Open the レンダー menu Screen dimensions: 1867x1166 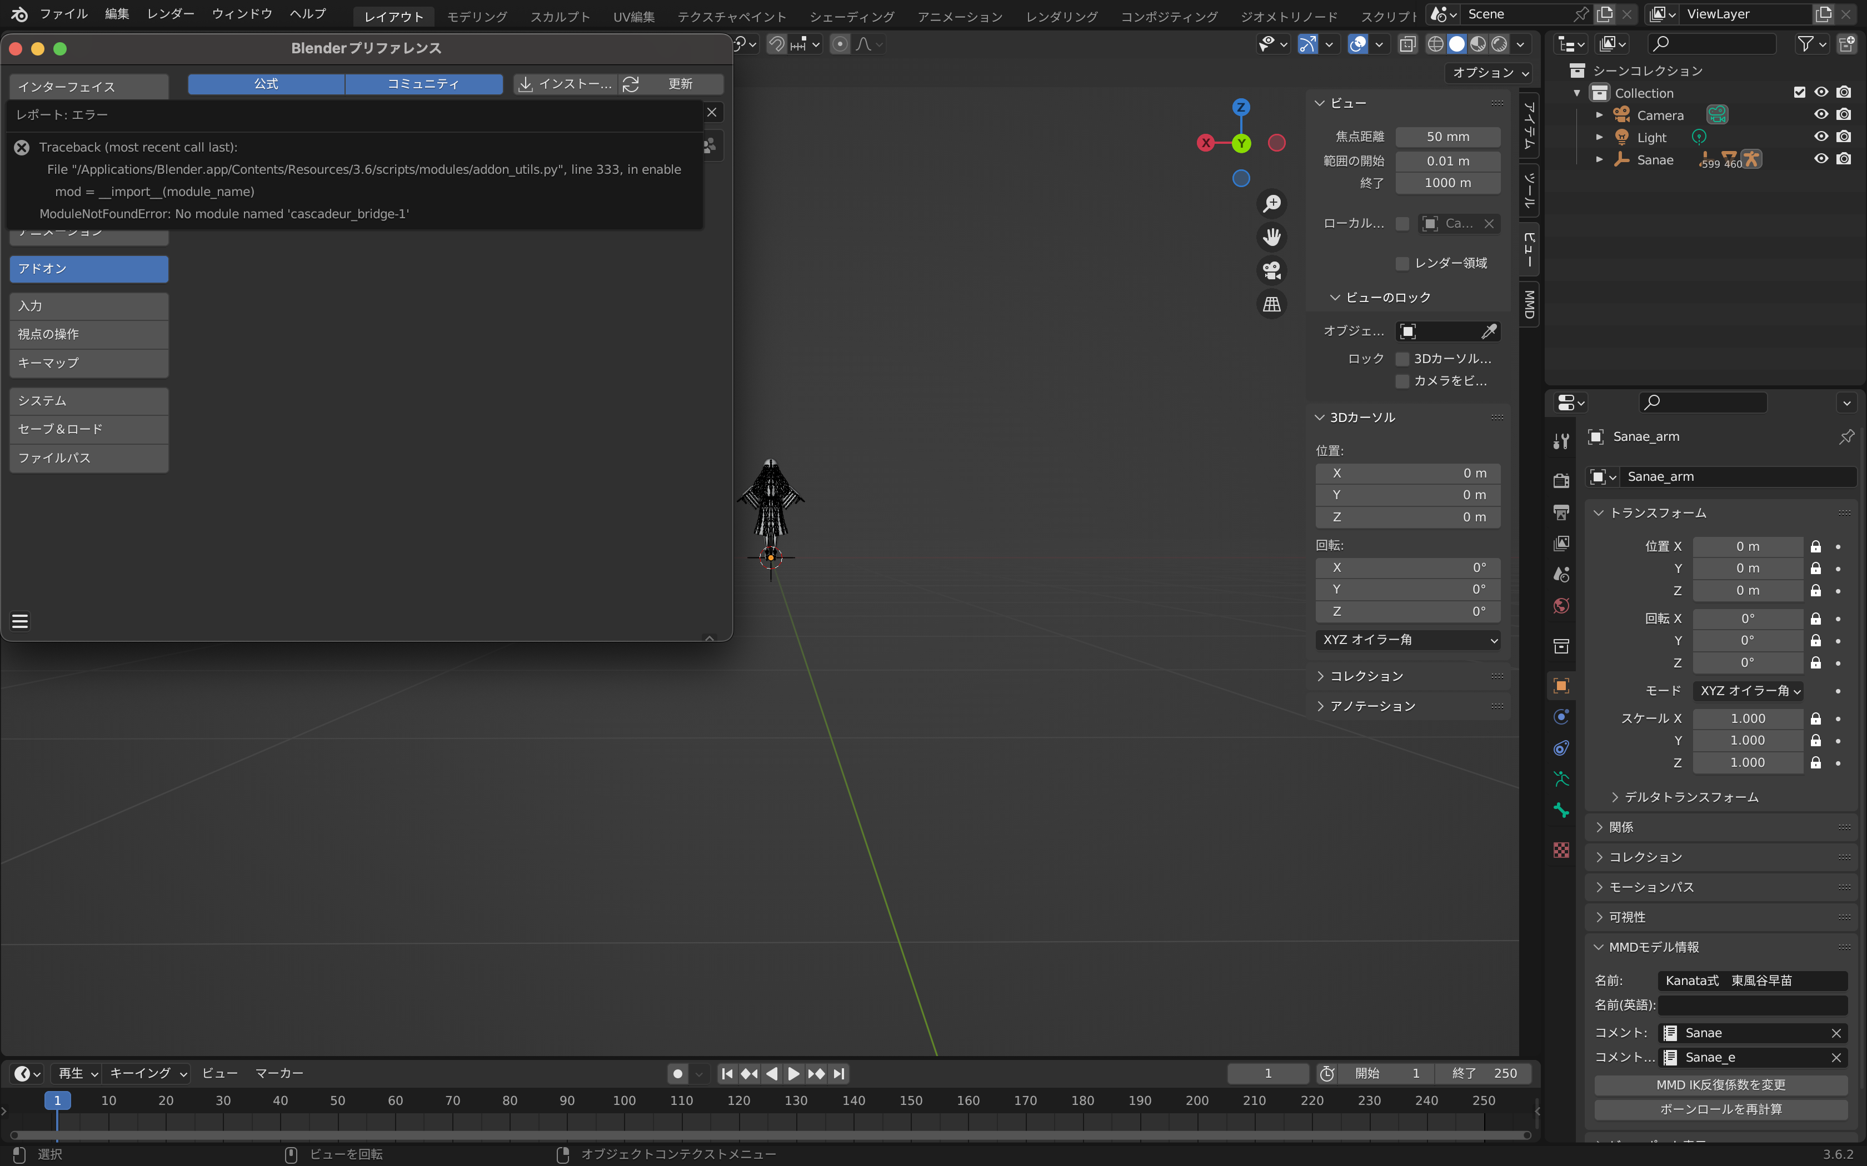point(171,14)
